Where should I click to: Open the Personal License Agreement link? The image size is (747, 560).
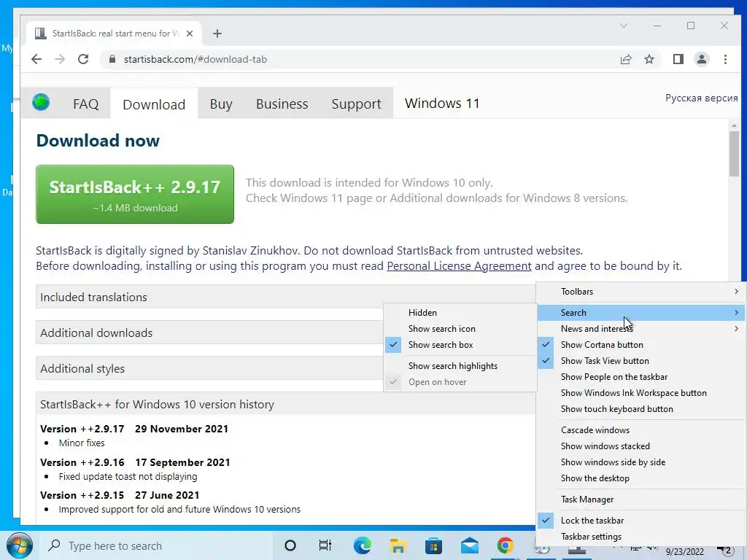tap(459, 265)
